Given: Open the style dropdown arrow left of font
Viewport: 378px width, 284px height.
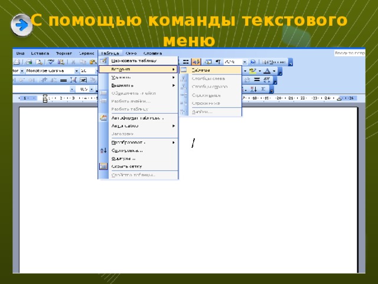Looking at the screenshot, I should (22, 71).
